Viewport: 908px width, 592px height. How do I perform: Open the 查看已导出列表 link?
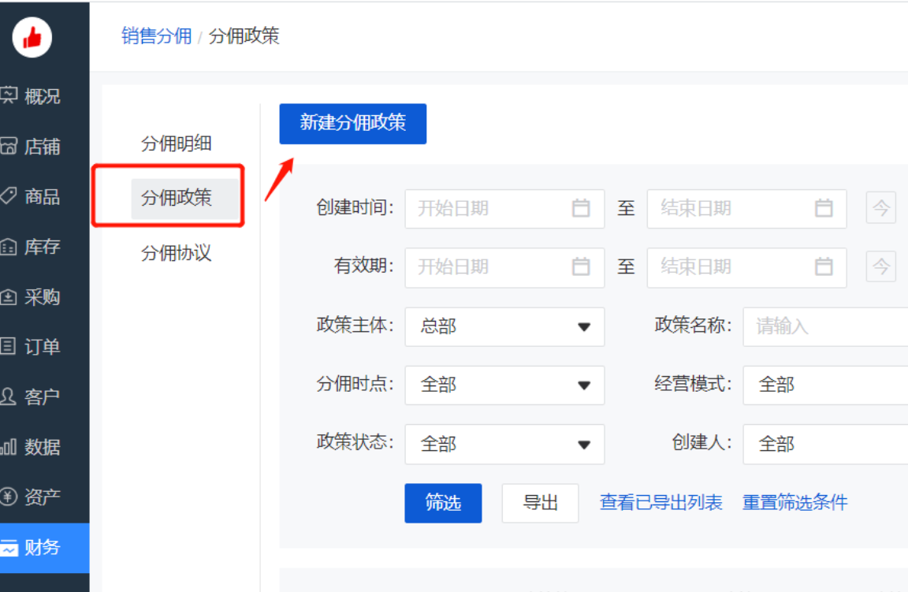tap(661, 502)
